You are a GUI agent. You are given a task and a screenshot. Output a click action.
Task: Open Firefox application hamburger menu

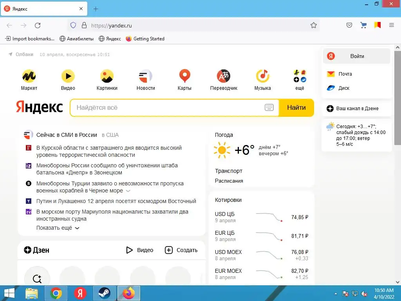click(391, 25)
